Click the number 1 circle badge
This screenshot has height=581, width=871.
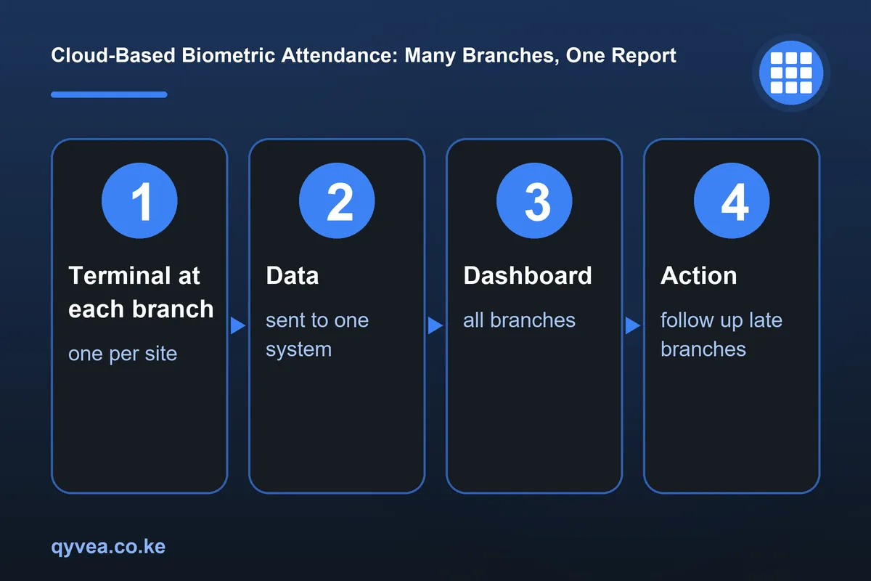click(x=139, y=201)
